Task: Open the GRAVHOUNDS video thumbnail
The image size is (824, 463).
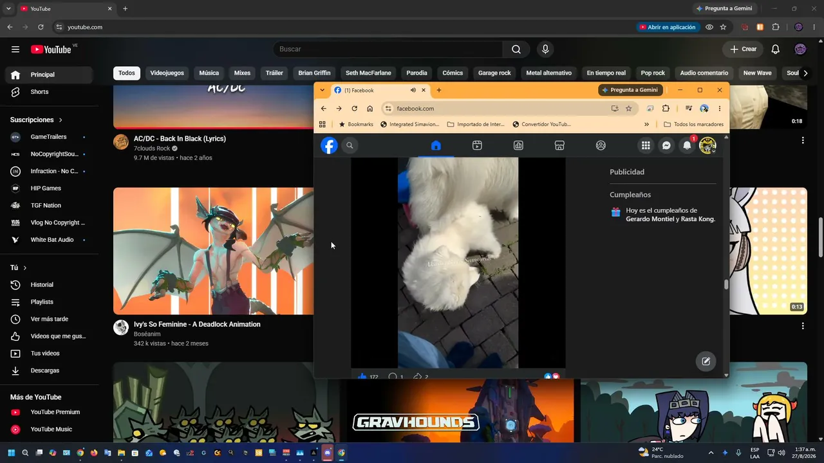Action: [460, 410]
